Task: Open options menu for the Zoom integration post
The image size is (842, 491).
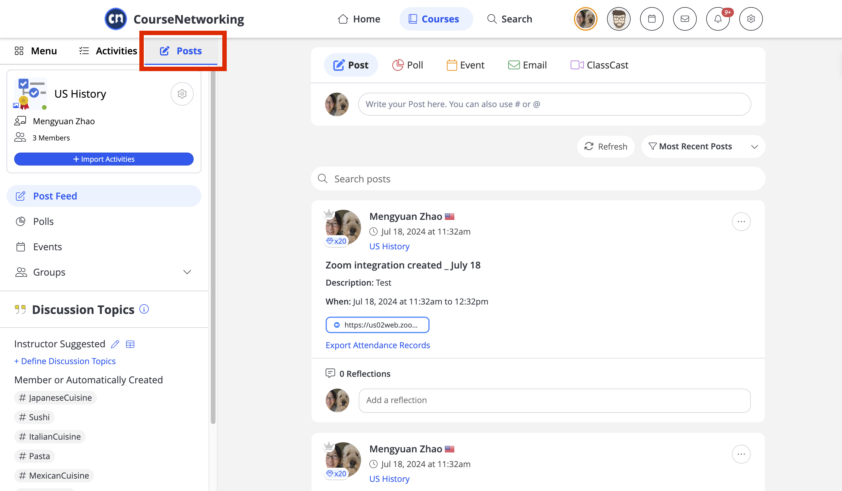Action: pos(741,222)
